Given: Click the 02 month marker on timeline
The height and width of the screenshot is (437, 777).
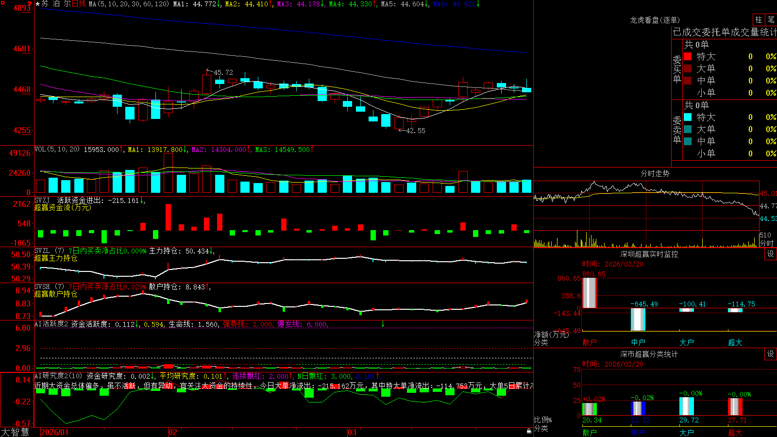Looking at the screenshot, I should (173, 432).
